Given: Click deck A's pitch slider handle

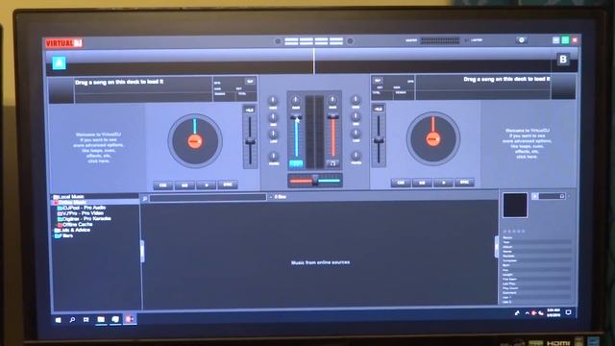Looking at the screenshot, I should 250,141.
